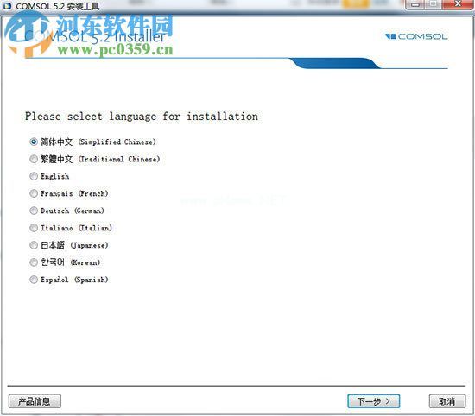Select the Simplified Chinese radio button
Image resolution: width=475 pixels, height=416 pixels.
(34, 142)
